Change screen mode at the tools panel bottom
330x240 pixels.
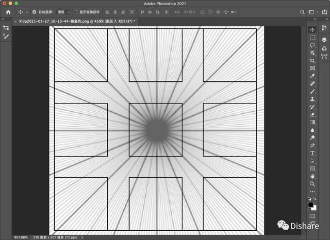(312, 223)
